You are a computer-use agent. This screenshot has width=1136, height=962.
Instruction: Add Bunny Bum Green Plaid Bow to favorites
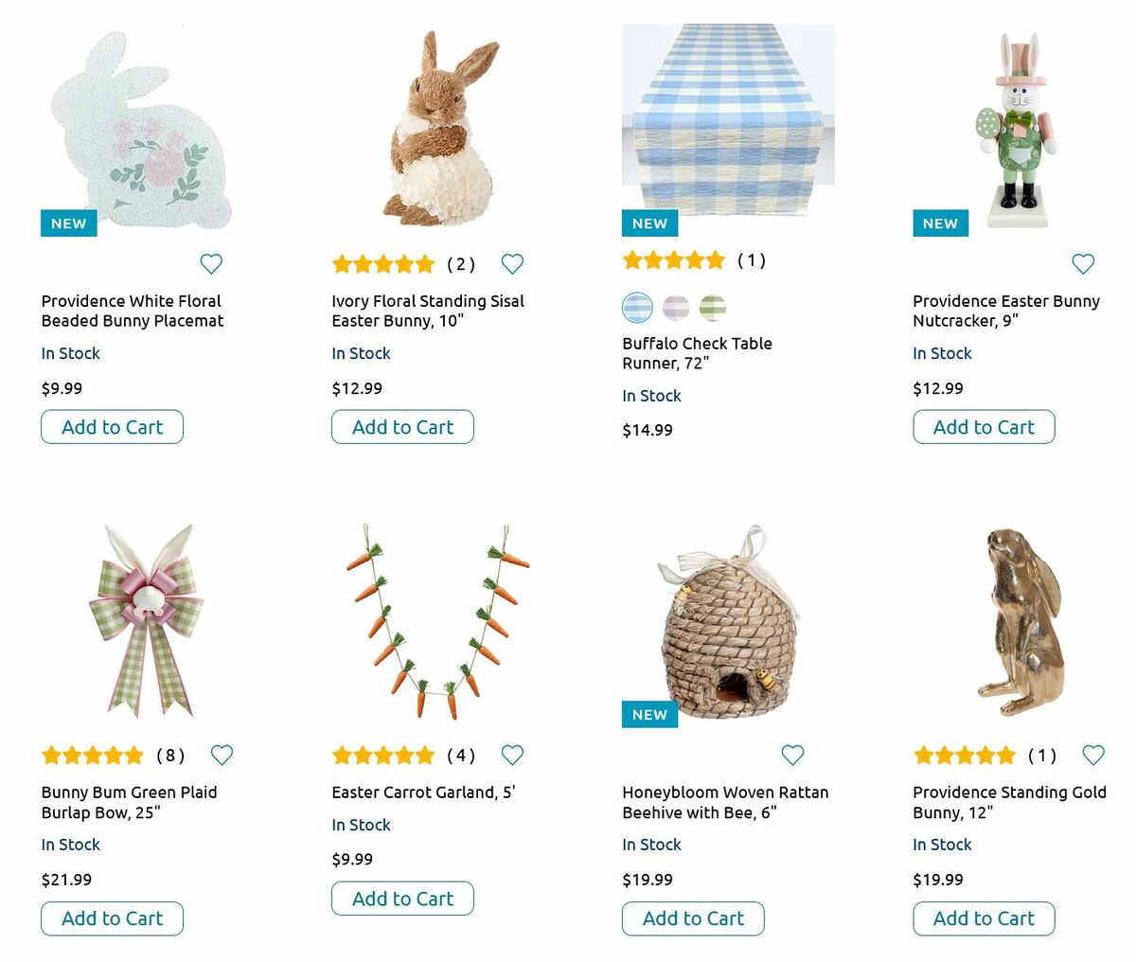pyautogui.click(x=222, y=755)
